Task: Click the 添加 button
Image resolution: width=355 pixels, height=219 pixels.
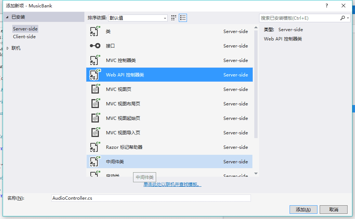Action: pyautogui.click(x=303, y=209)
